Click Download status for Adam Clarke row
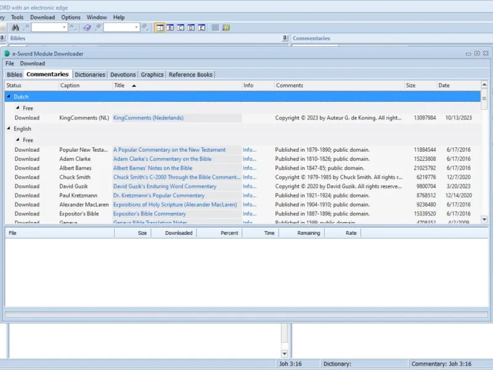 coord(27,159)
